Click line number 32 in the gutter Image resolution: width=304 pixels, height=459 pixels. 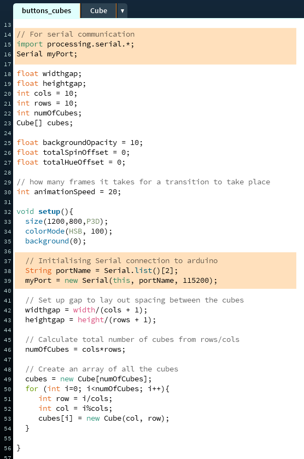(x=7, y=212)
